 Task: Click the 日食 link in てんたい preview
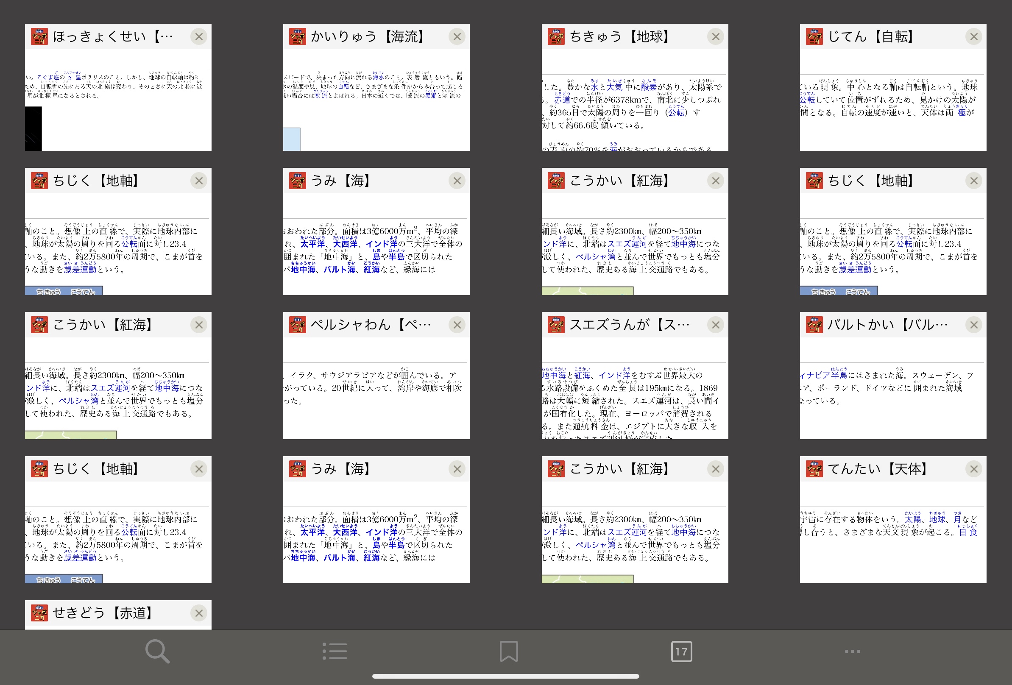coord(968,532)
